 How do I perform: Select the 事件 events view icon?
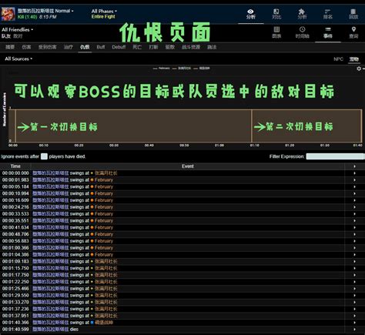(328, 32)
